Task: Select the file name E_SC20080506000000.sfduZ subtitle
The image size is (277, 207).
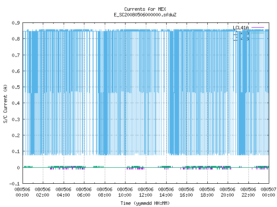Action: (145, 15)
